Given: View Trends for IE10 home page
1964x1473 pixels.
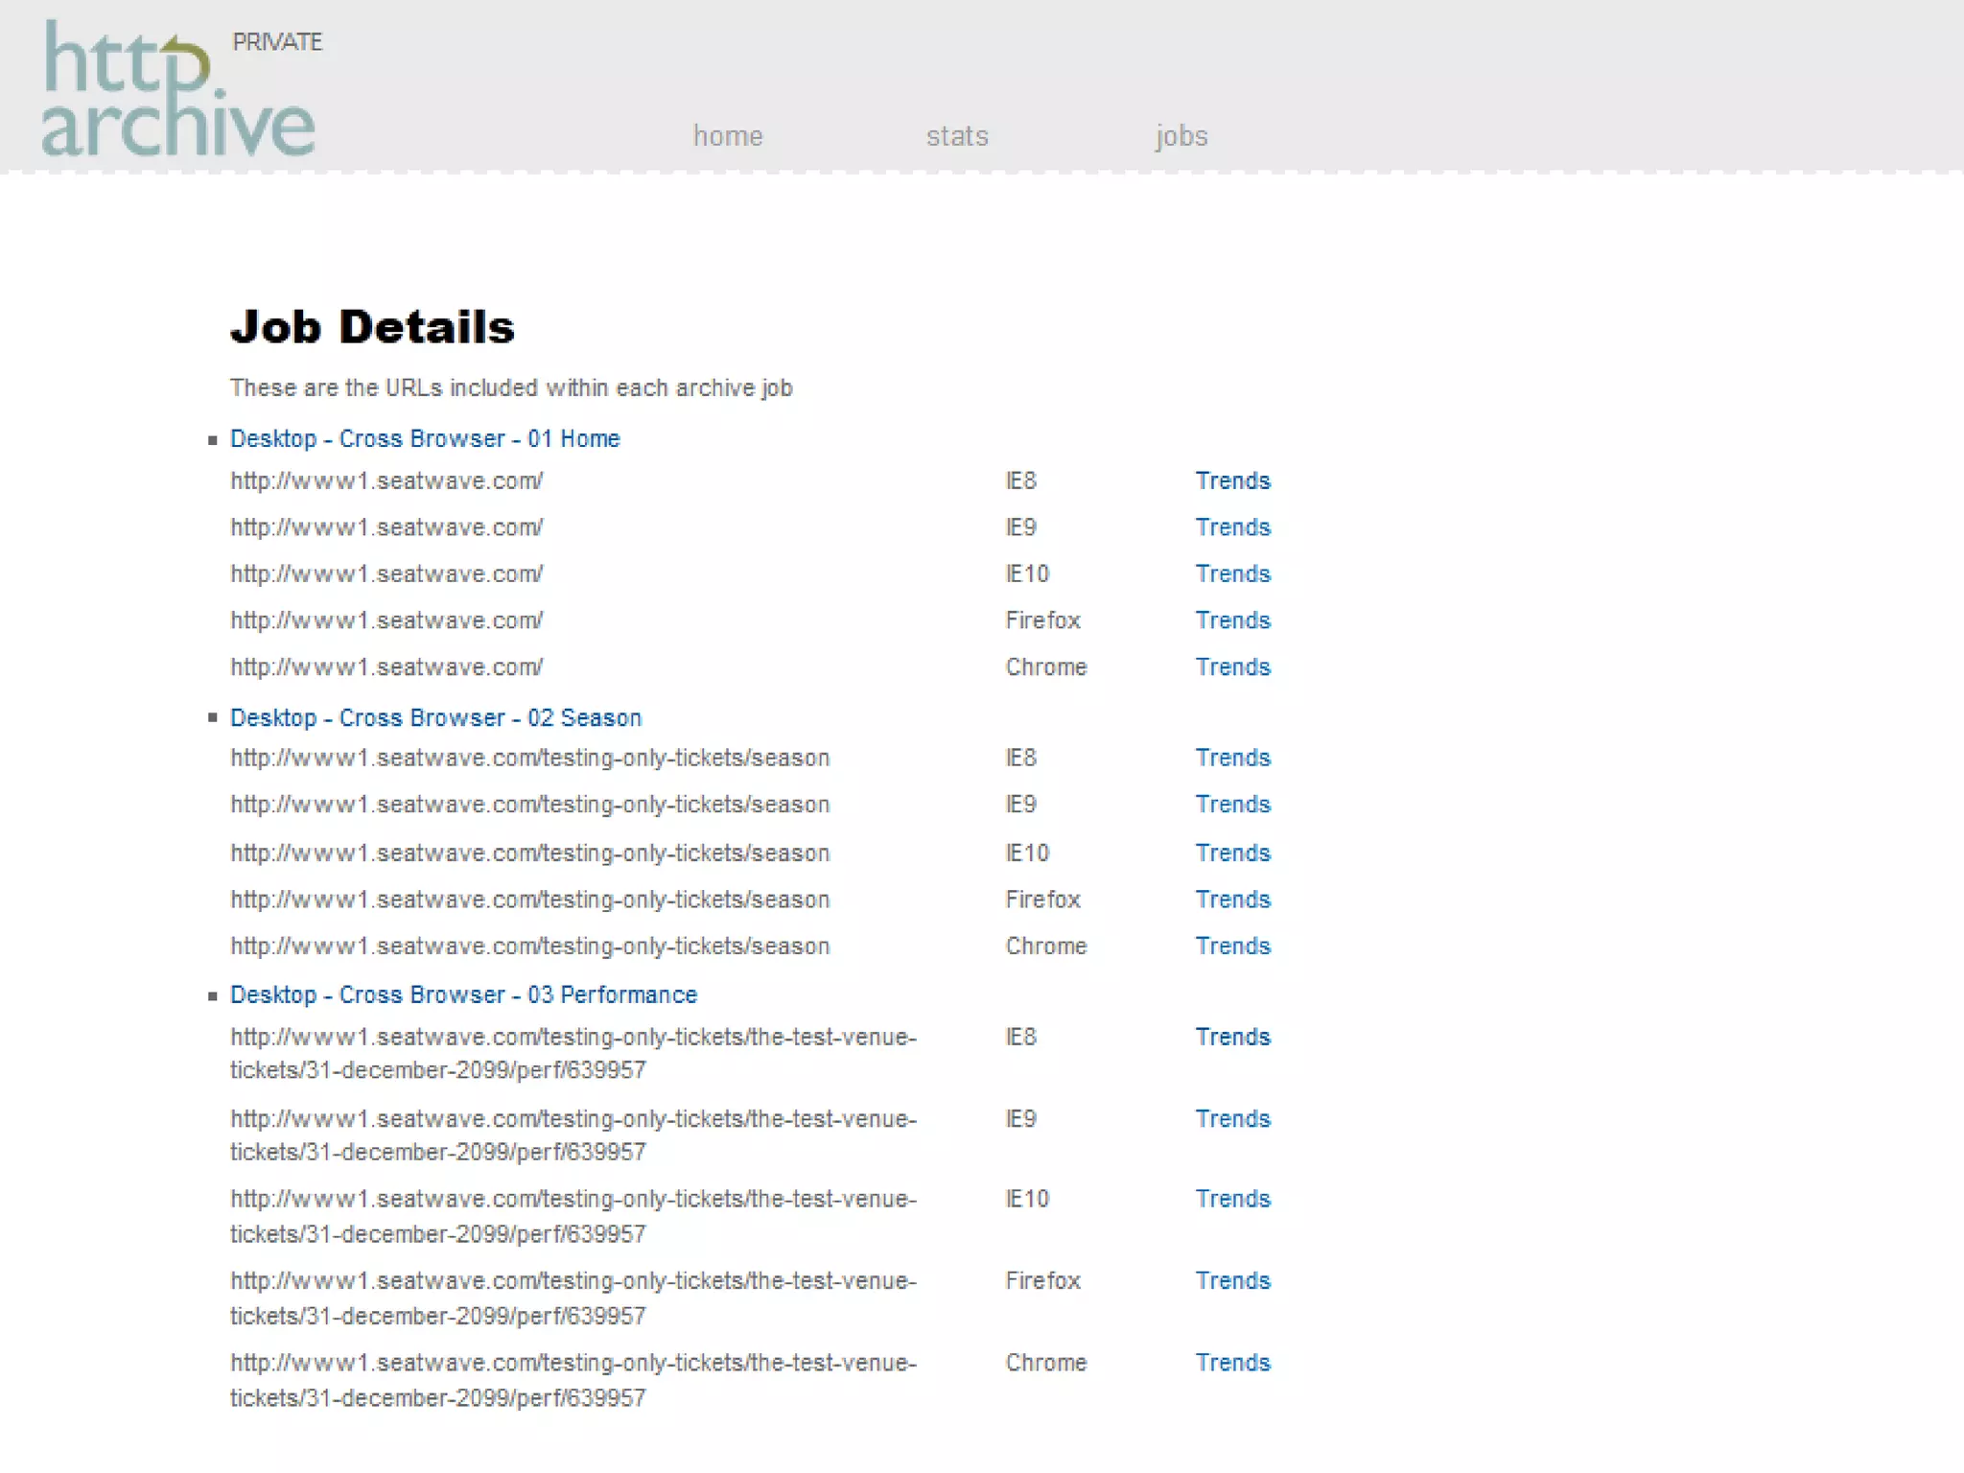Looking at the screenshot, I should 1232,574.
